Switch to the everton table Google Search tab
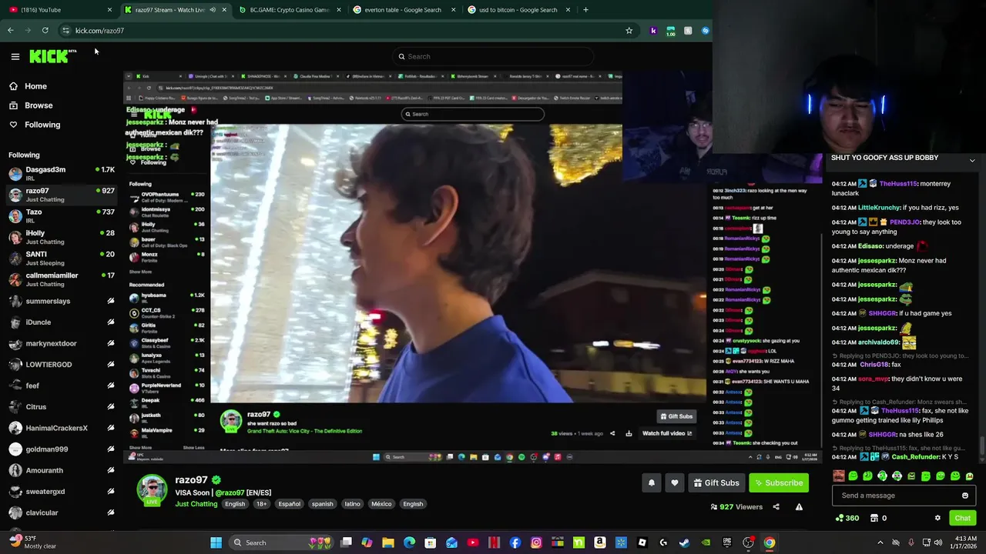This screenshot has width=986, height=554. [x=403, y=10]
